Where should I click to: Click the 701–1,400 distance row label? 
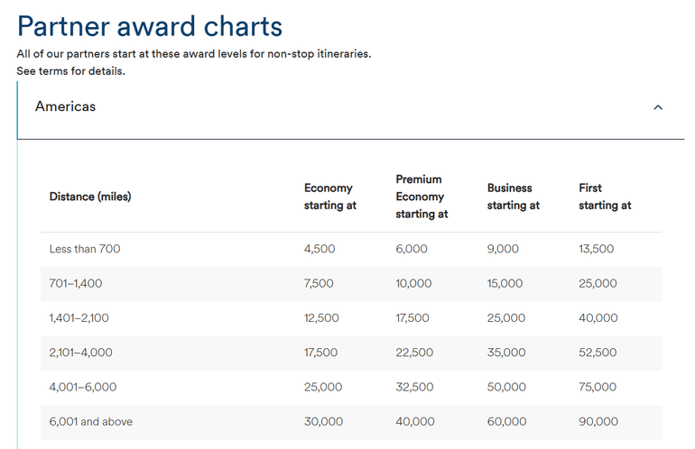coord(76,283)
